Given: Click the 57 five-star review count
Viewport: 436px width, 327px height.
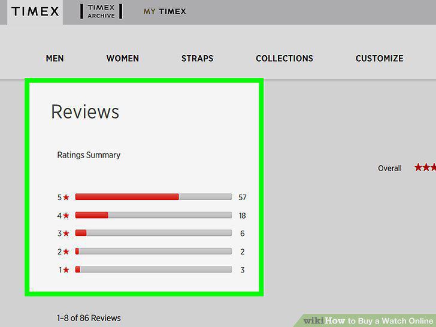Looking at the screenshot, I should 243,197.
